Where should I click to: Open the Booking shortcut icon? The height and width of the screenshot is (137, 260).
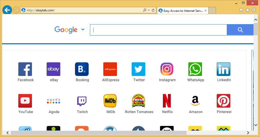point(82,69)
